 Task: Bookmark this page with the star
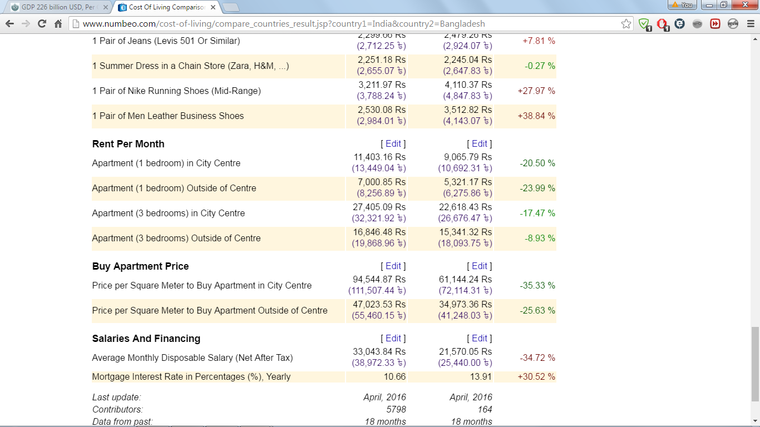coord(626,24)
